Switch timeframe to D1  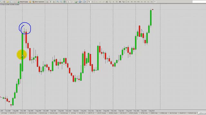tap(148, 2)
